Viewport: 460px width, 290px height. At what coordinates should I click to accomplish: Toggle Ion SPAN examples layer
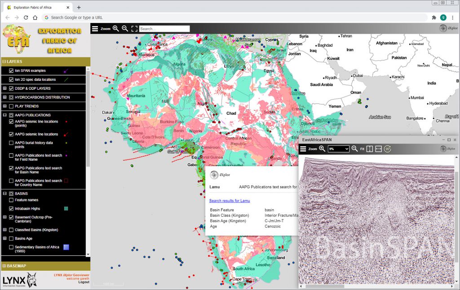[11, 70]
